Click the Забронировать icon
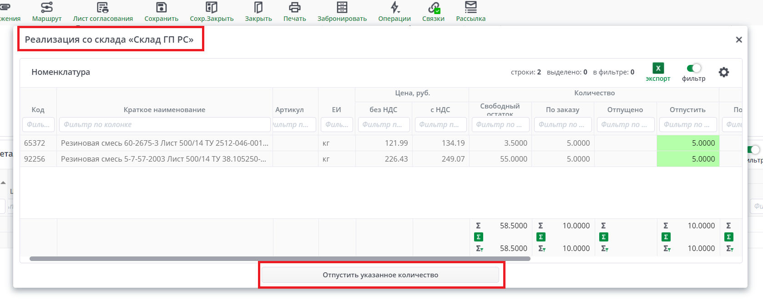 [x=342, y=8]
